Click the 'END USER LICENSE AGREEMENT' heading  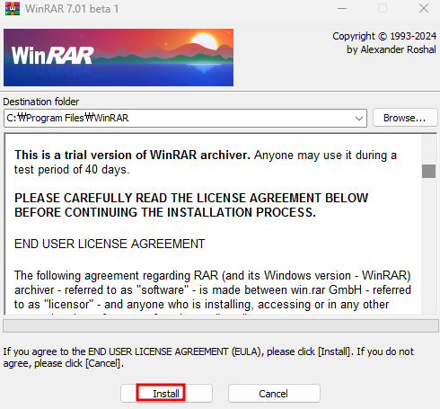tap(110, 244)
